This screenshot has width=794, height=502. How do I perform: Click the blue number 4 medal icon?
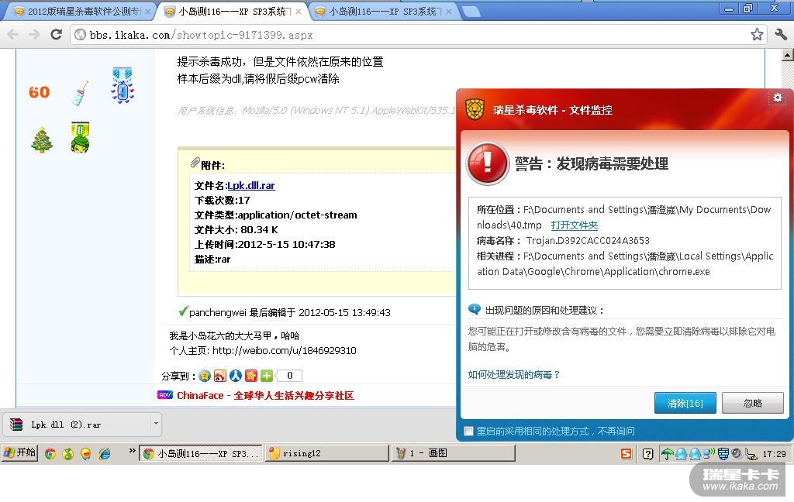point(122,85)
